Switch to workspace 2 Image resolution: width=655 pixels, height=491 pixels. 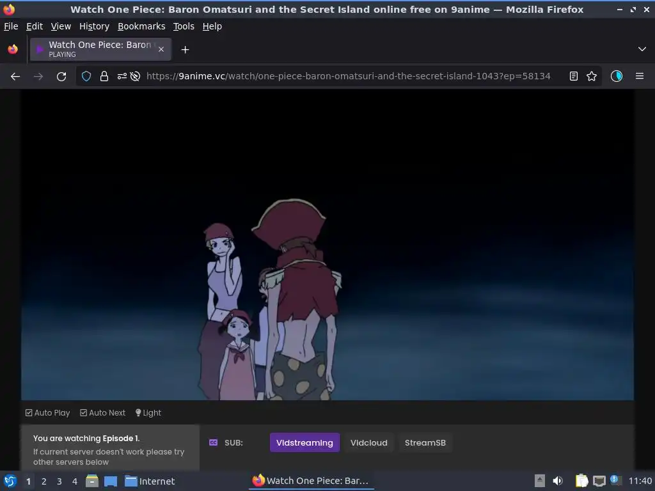(x=44, y=481)
